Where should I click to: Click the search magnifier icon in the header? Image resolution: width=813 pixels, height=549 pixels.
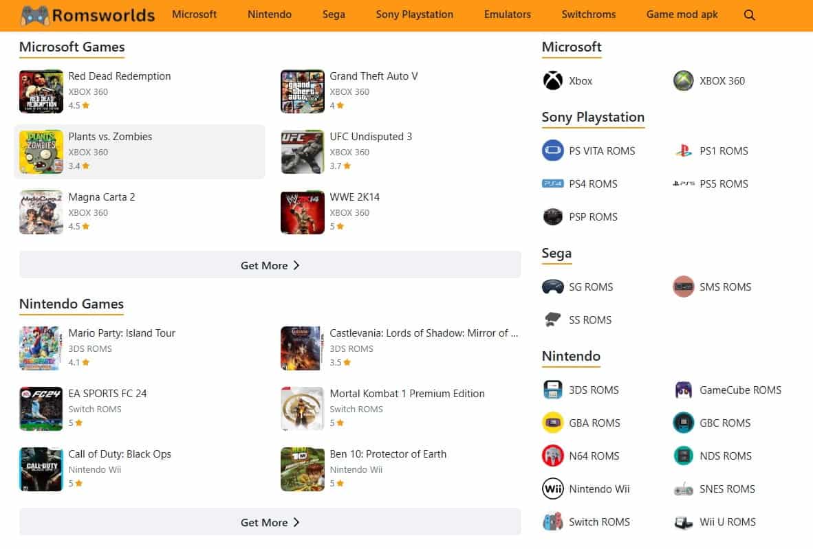tap(749, 14)
